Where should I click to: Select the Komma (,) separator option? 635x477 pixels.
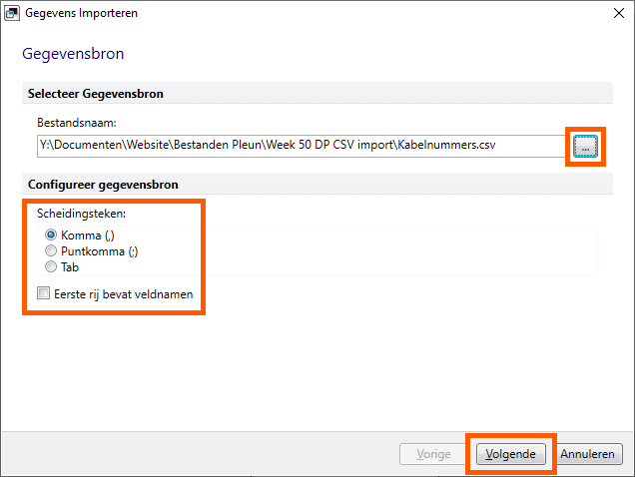click(51, 235)
